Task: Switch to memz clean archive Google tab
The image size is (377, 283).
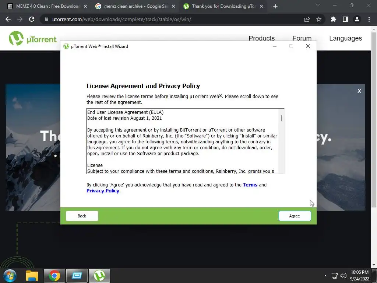Action: (x=135, y=6)
